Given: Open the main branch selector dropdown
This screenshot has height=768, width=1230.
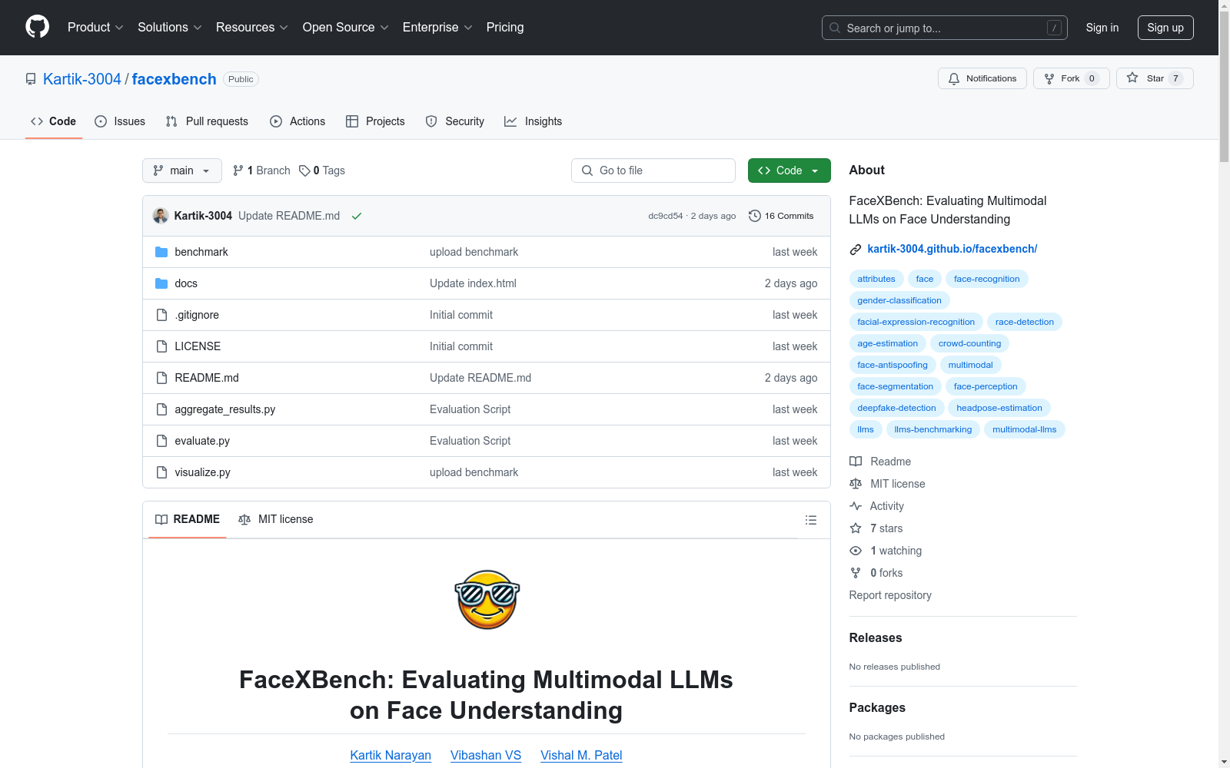Looking at the screenshot, I should click(182, 170).
